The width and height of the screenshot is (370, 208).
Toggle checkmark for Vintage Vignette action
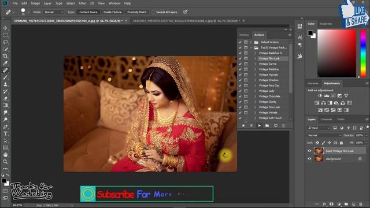[240, 75]
